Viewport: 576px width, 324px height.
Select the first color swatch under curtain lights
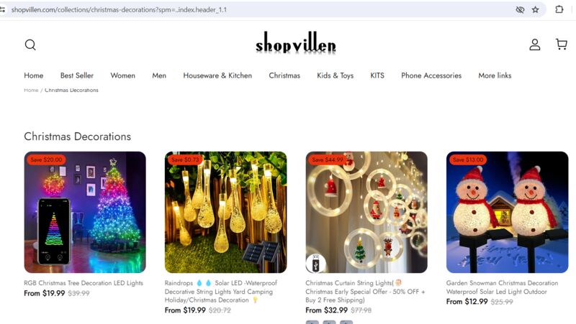[x=312, y=322]
